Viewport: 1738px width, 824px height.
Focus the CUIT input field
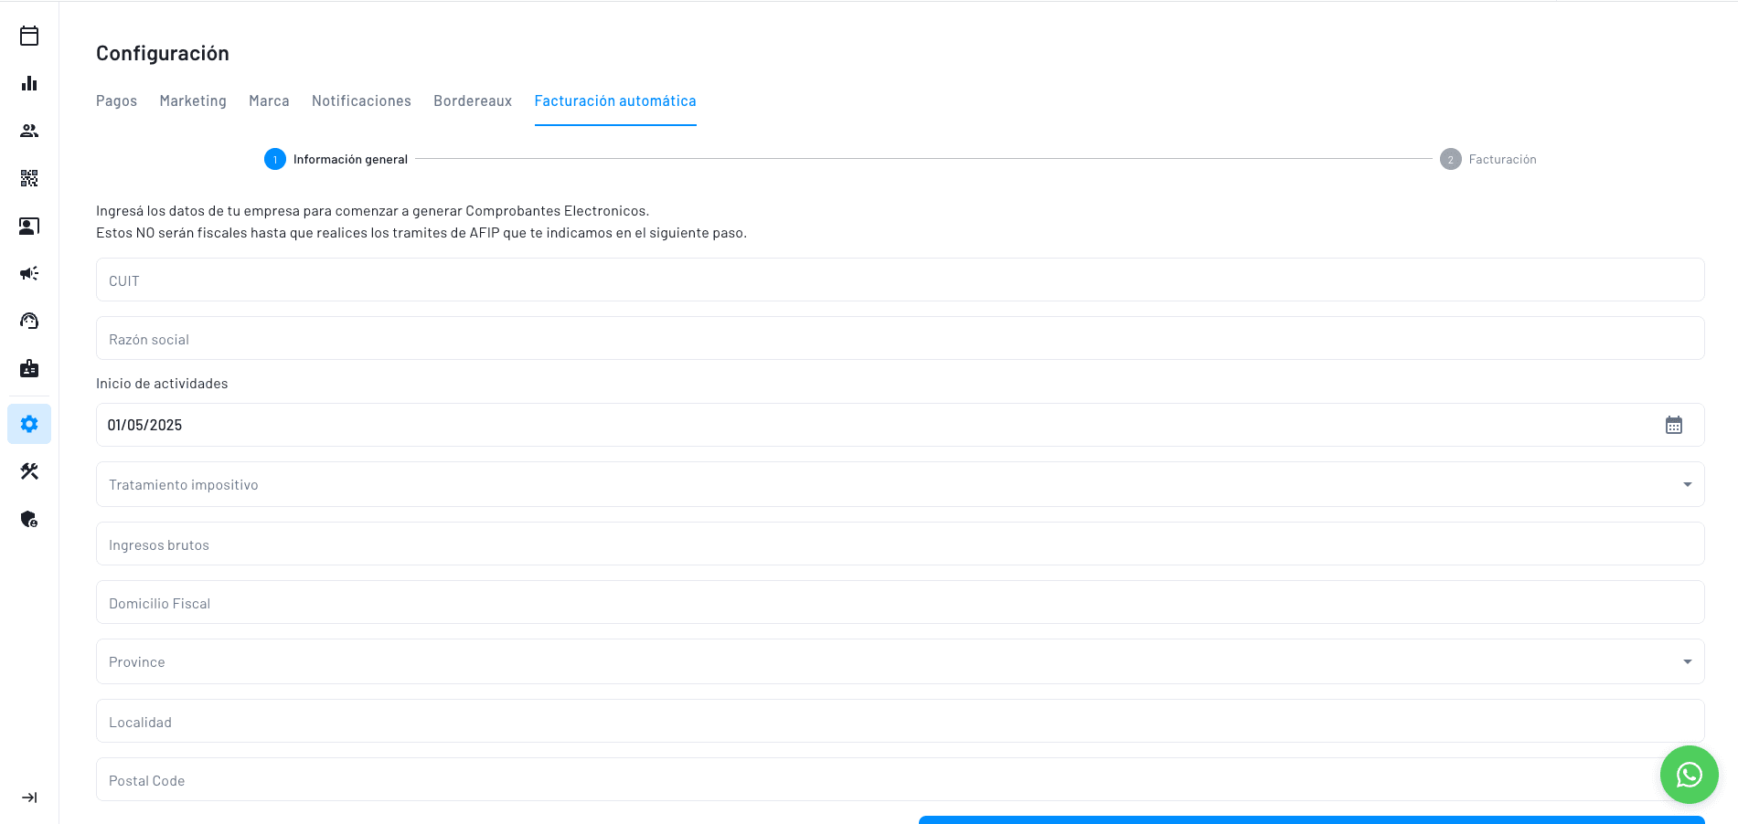[x=900, y=280]
